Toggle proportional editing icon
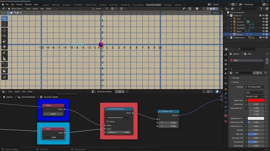The image size is (270, 151). [x=121, y=8]
